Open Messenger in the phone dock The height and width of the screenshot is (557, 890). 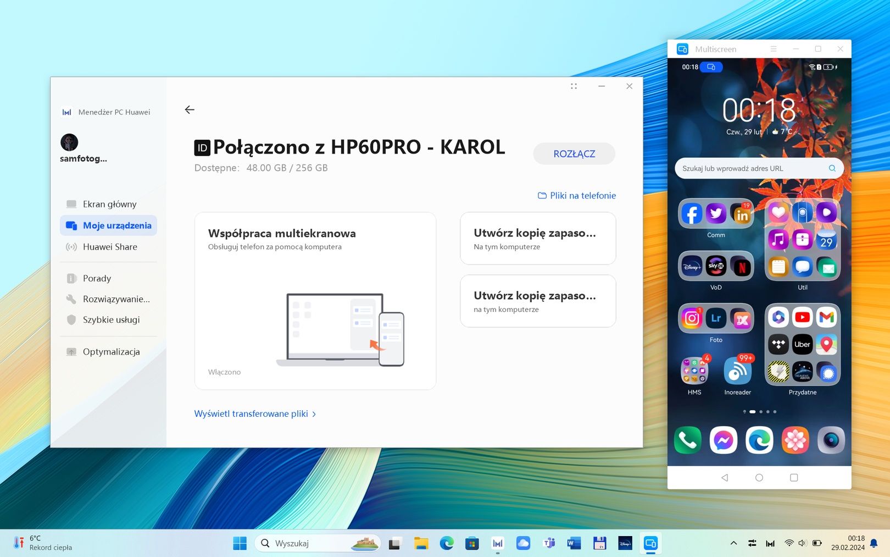723,440
